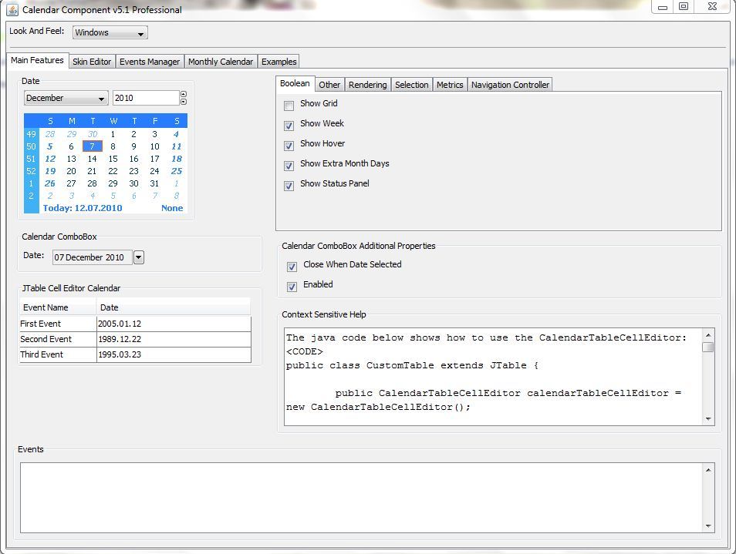736x554 pixels.
Task: Select December 31 in the calendar
Action: pos(154,183)
